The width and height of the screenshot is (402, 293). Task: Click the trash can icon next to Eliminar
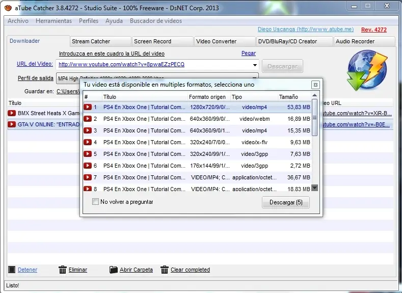(63, 270)
